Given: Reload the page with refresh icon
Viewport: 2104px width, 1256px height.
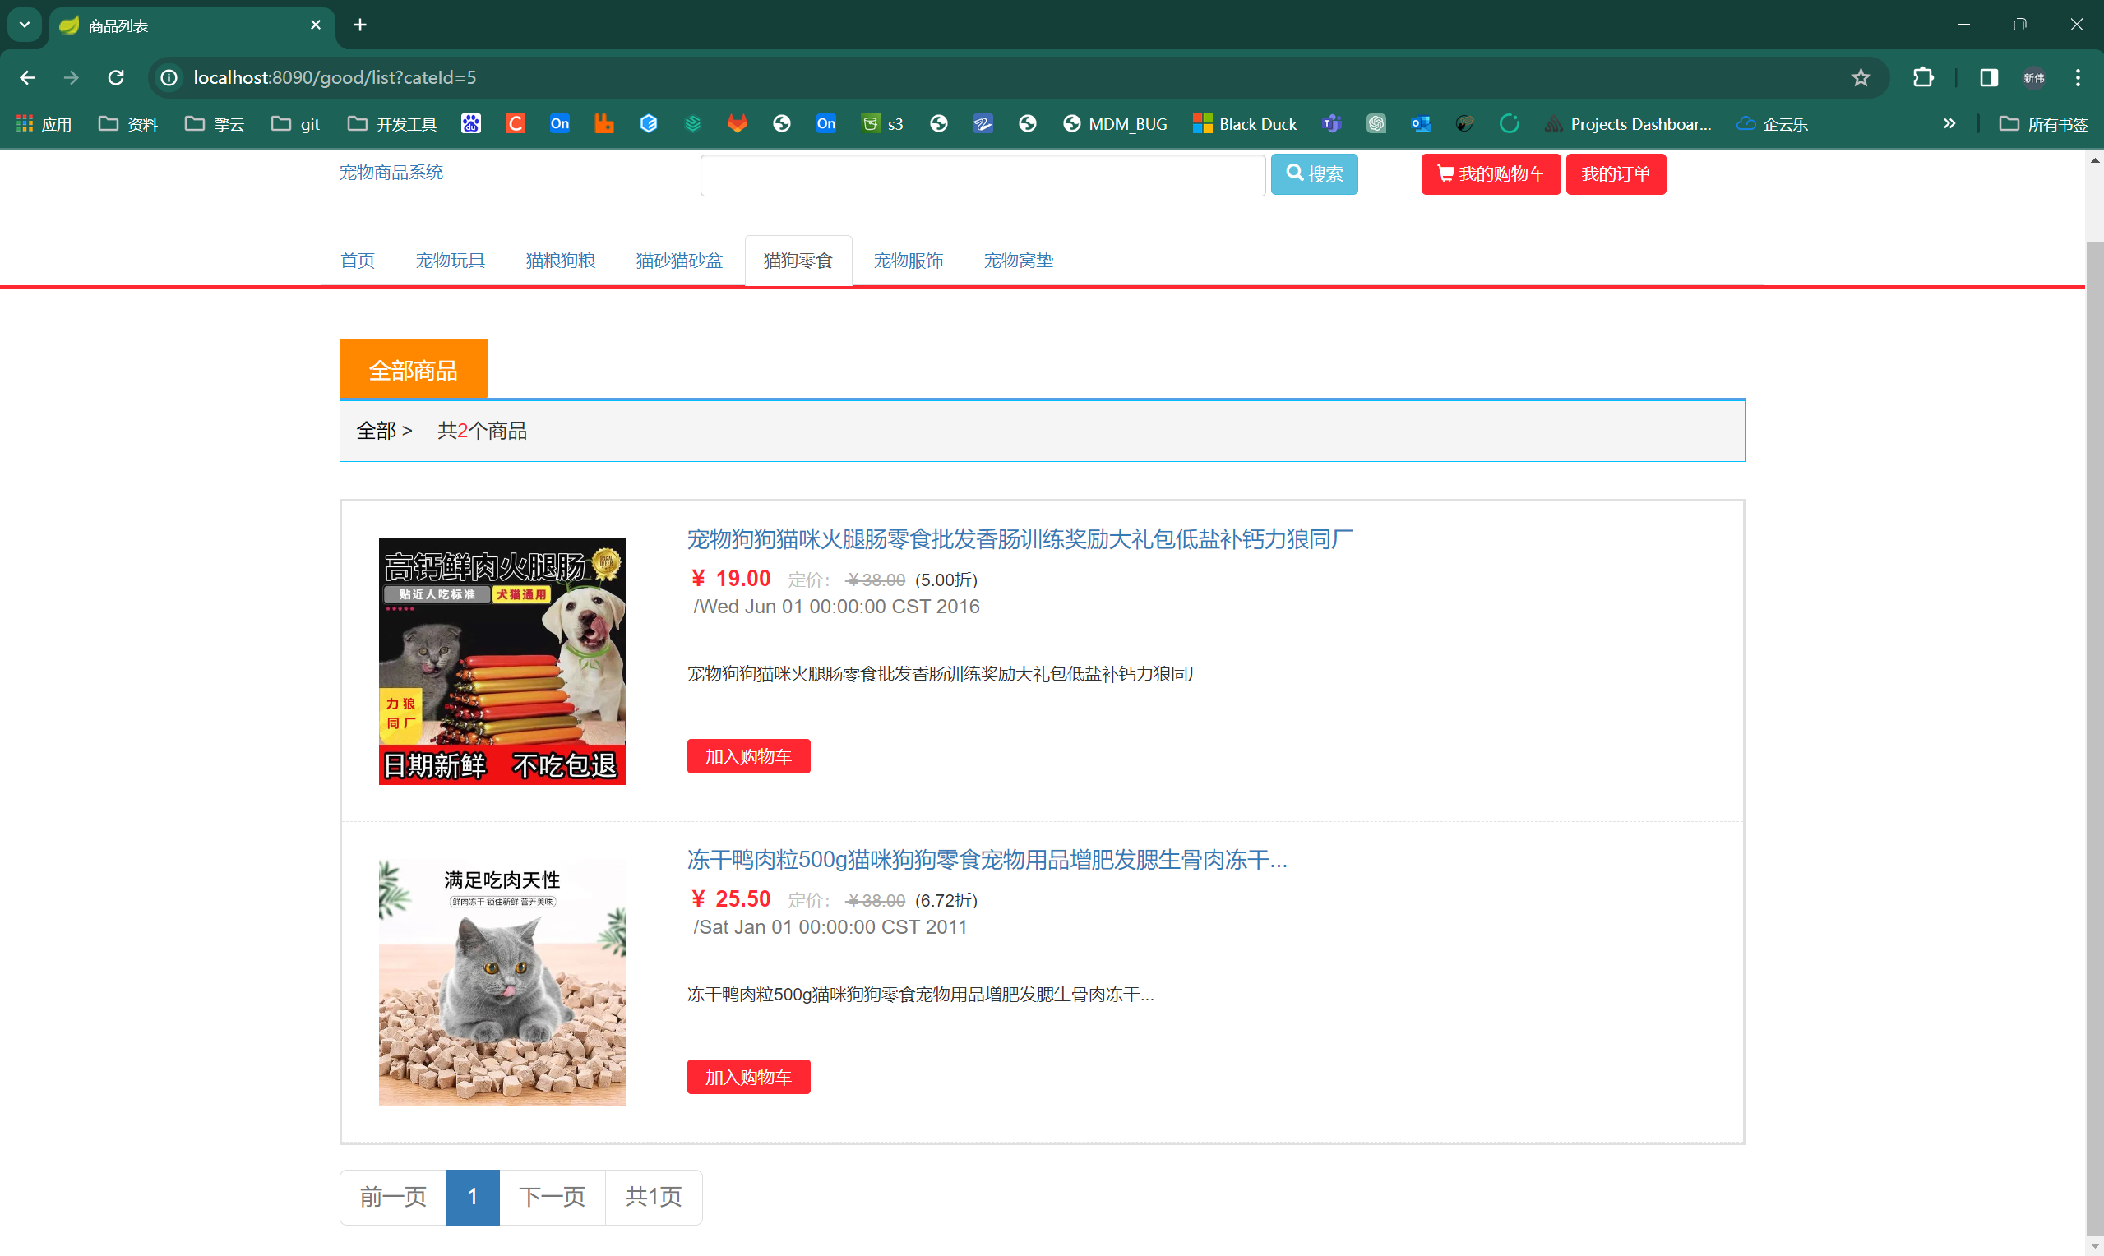Looking at the screenshot, I should pos(116,78).
